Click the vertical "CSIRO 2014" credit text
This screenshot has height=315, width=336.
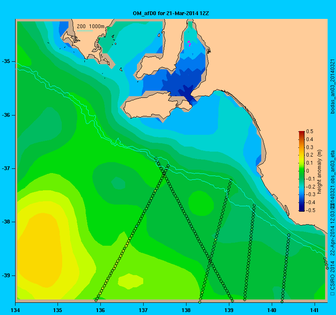(x=332, y=276)
